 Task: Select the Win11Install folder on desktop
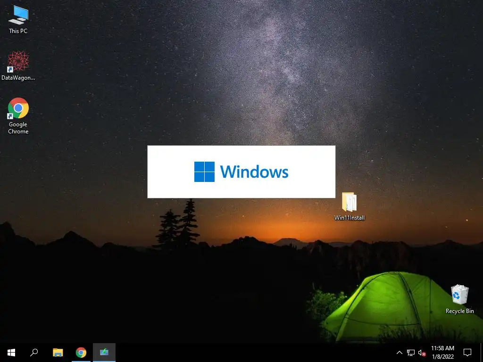click(x=350, y=206)
